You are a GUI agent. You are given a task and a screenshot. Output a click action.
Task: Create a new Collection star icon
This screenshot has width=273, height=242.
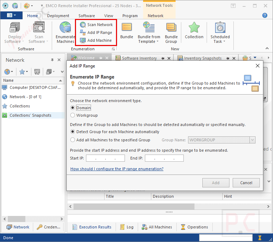[194, 27]
